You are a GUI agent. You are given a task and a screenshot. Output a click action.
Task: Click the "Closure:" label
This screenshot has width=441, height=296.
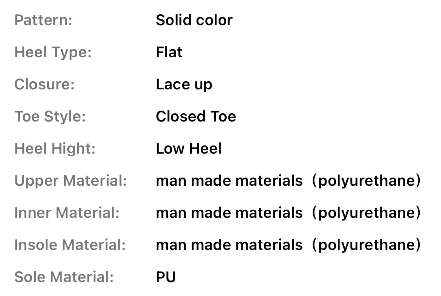point(44,84)
